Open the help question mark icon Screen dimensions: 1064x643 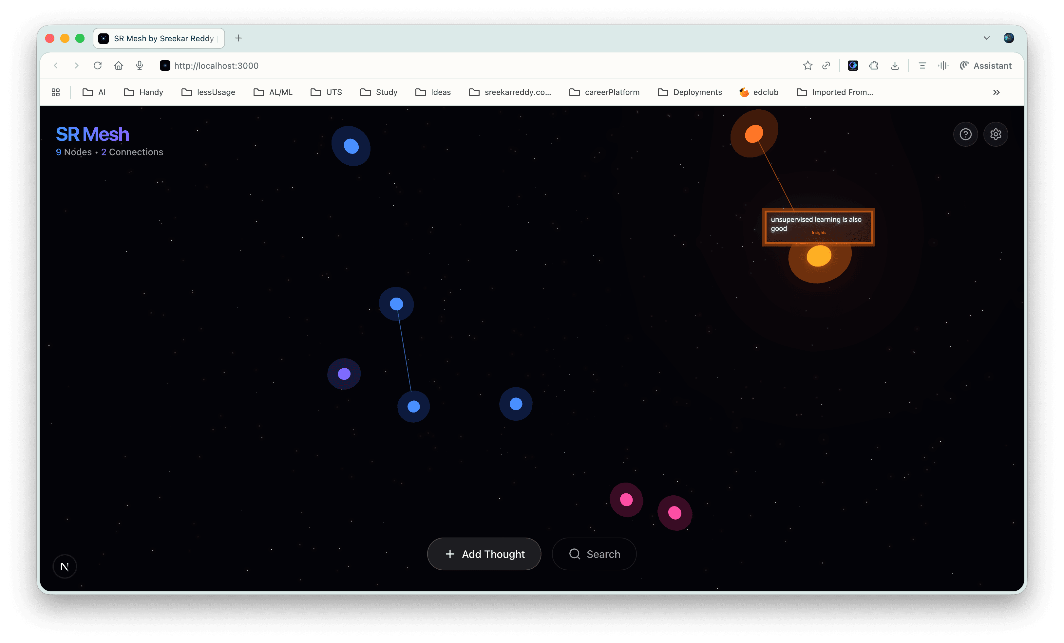point(965,134)
